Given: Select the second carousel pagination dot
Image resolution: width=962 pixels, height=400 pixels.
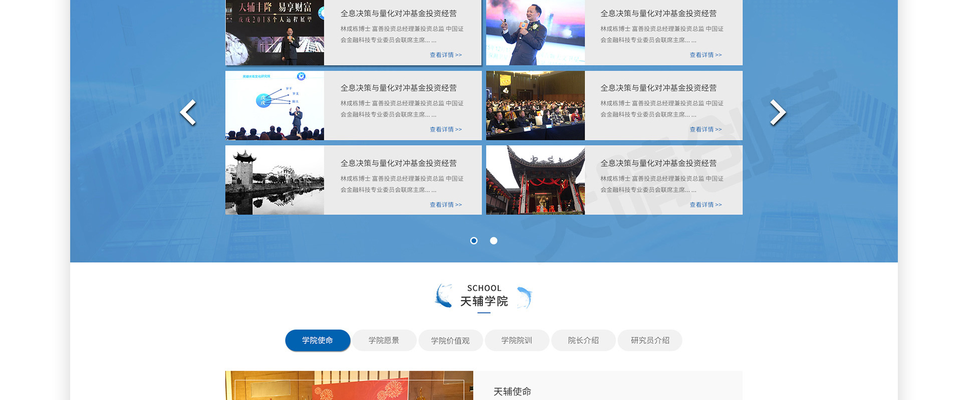Looking at the screenshot, I should point(494,241).
